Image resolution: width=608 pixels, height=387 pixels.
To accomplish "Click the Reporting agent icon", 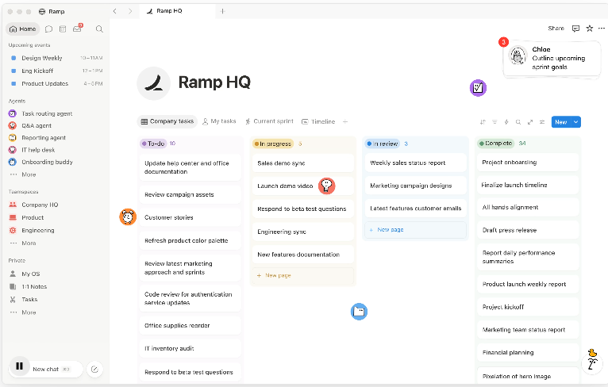I will click(13, 137).
